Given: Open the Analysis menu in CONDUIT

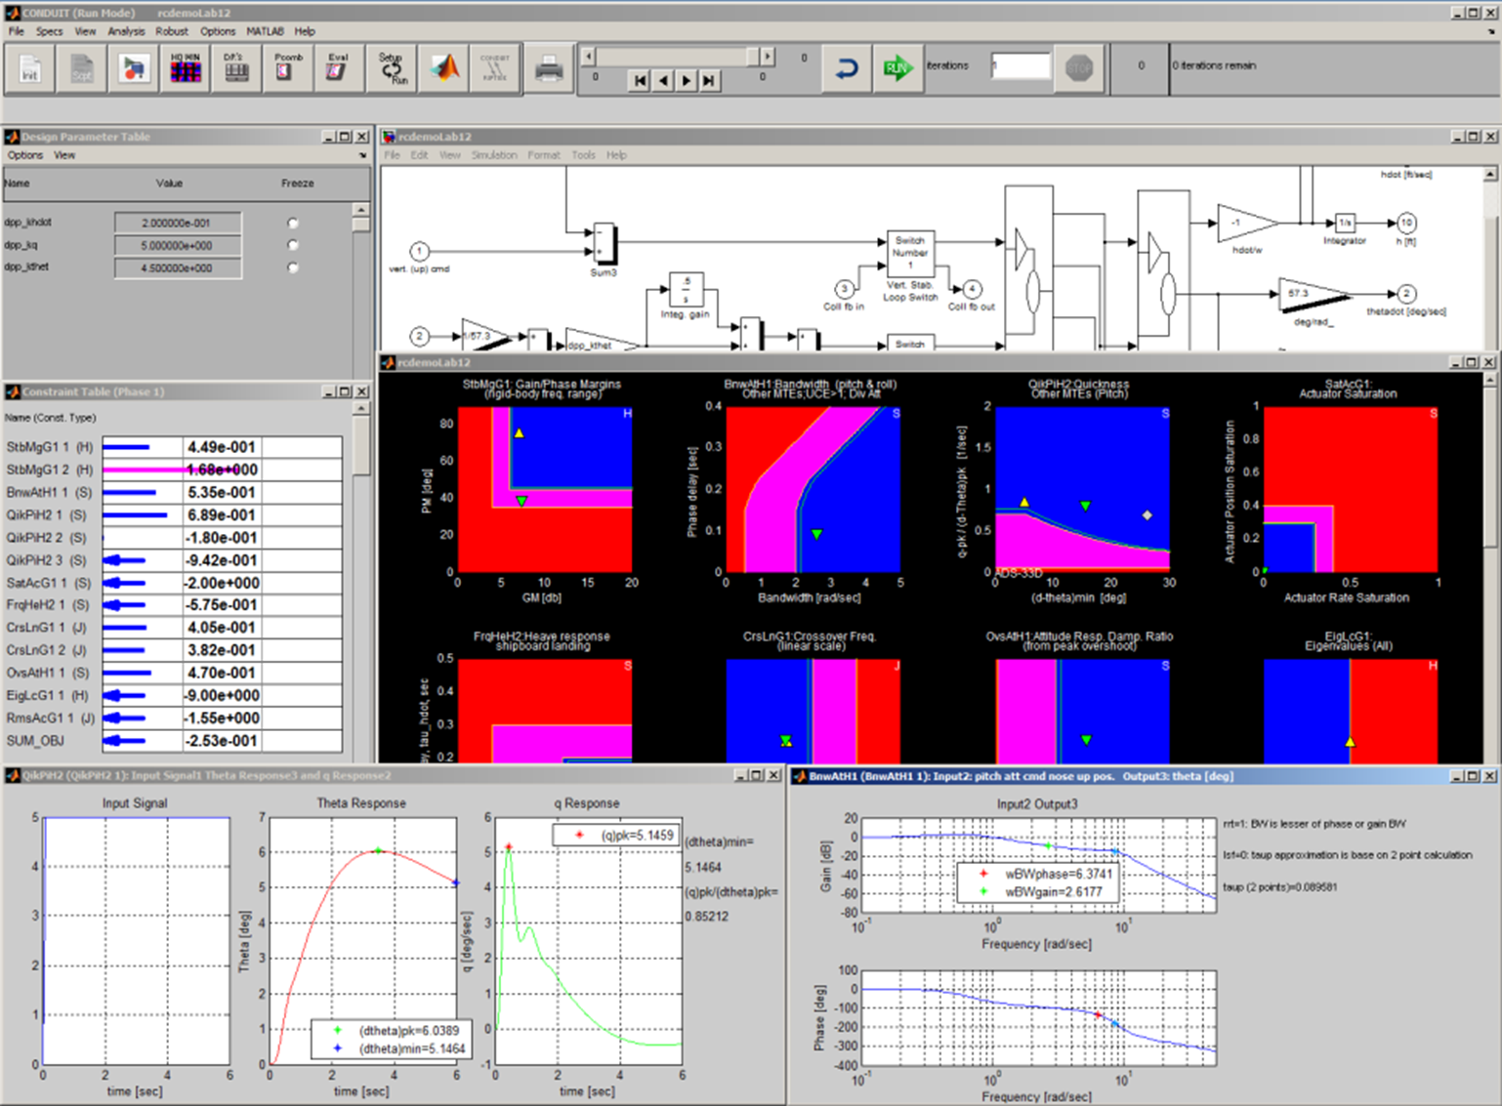Looking at the screenshot, I should coord(126,30).
